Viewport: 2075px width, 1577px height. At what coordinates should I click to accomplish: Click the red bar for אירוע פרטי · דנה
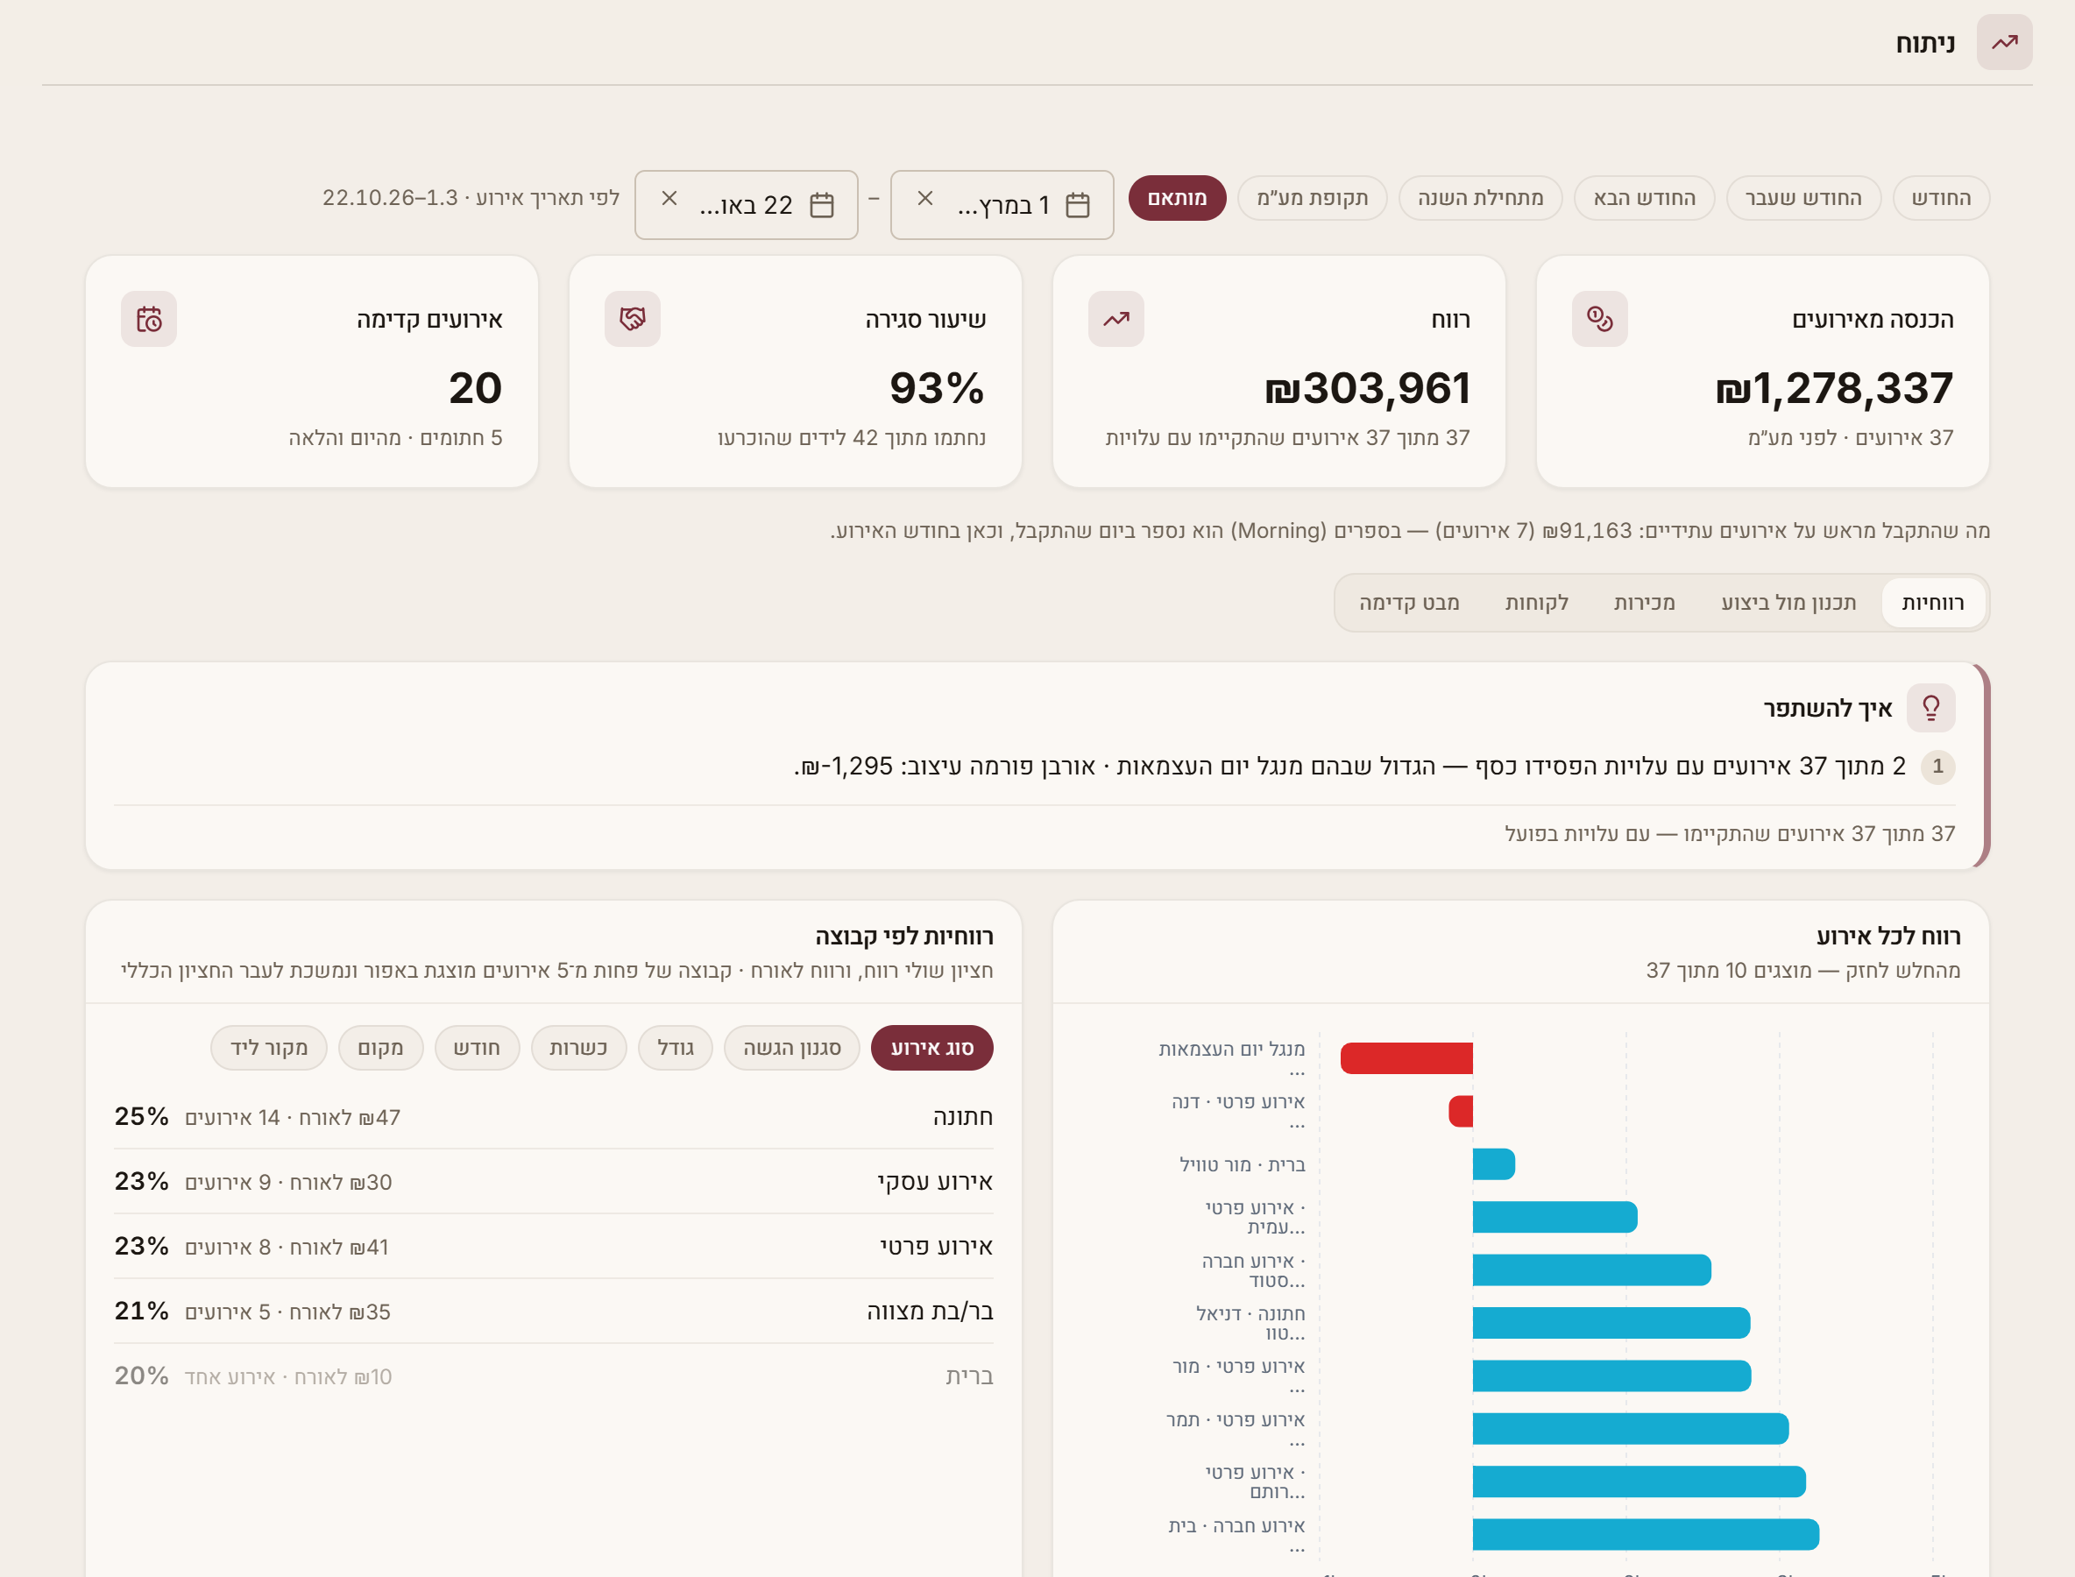pyautogui.click(x=1461, y=1111)
